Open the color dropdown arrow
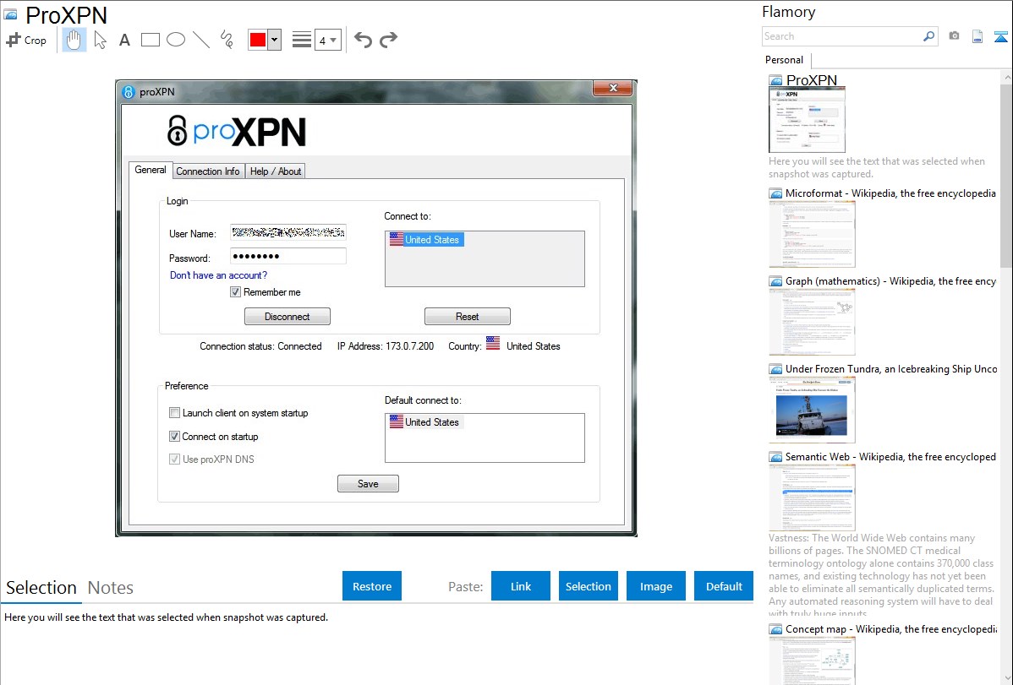The width and height of the screenshot is (1013, 685). click(275, 40)
